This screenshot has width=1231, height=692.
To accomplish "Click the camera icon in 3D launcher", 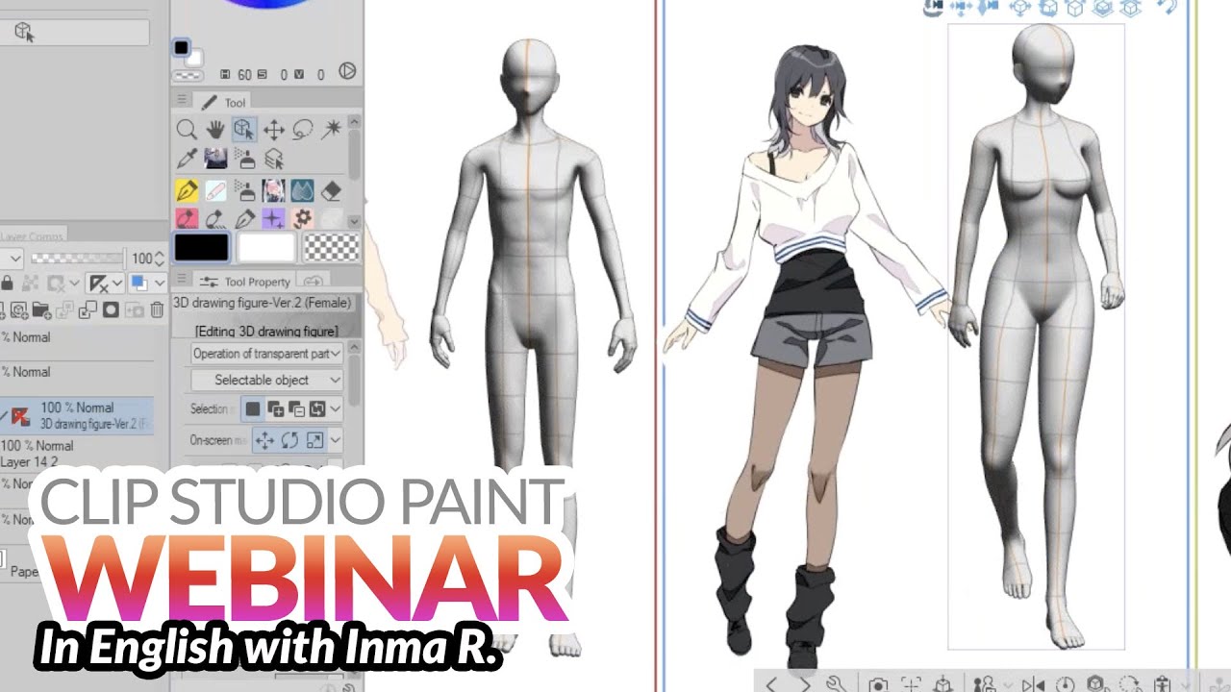I will 877,684.
